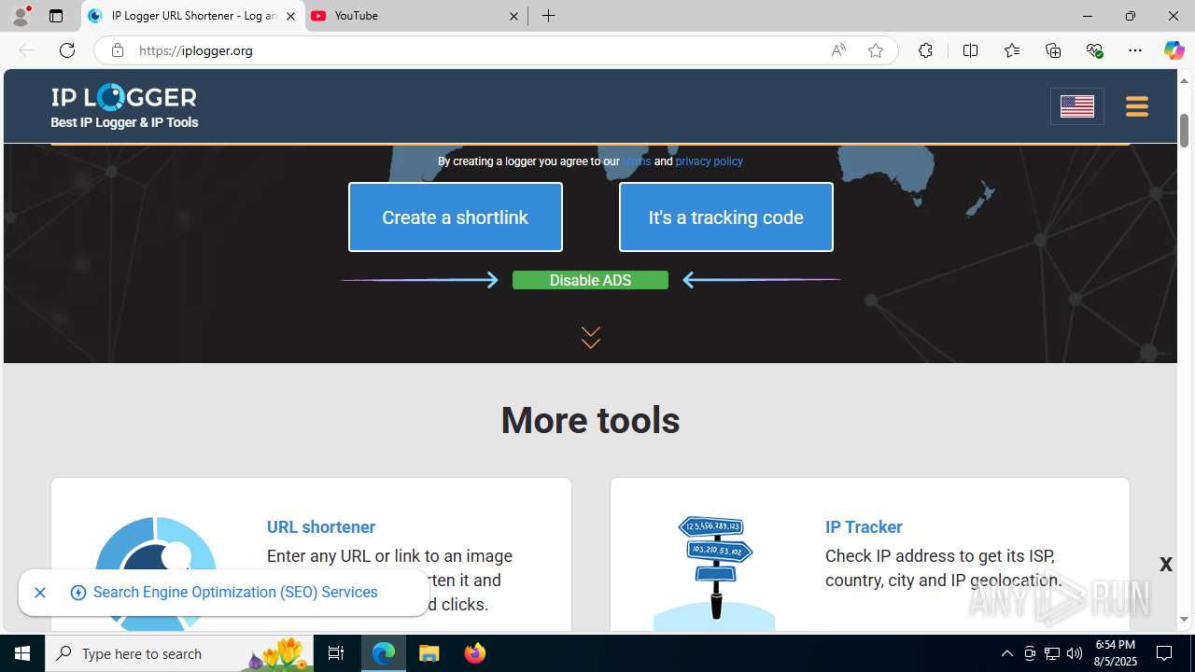This screenshot has height=672, width=1195.
Task: Open the US flag language selector
Action: coord(1077,106)
